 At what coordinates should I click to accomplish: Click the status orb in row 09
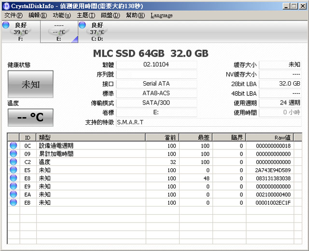pos(13,154)
